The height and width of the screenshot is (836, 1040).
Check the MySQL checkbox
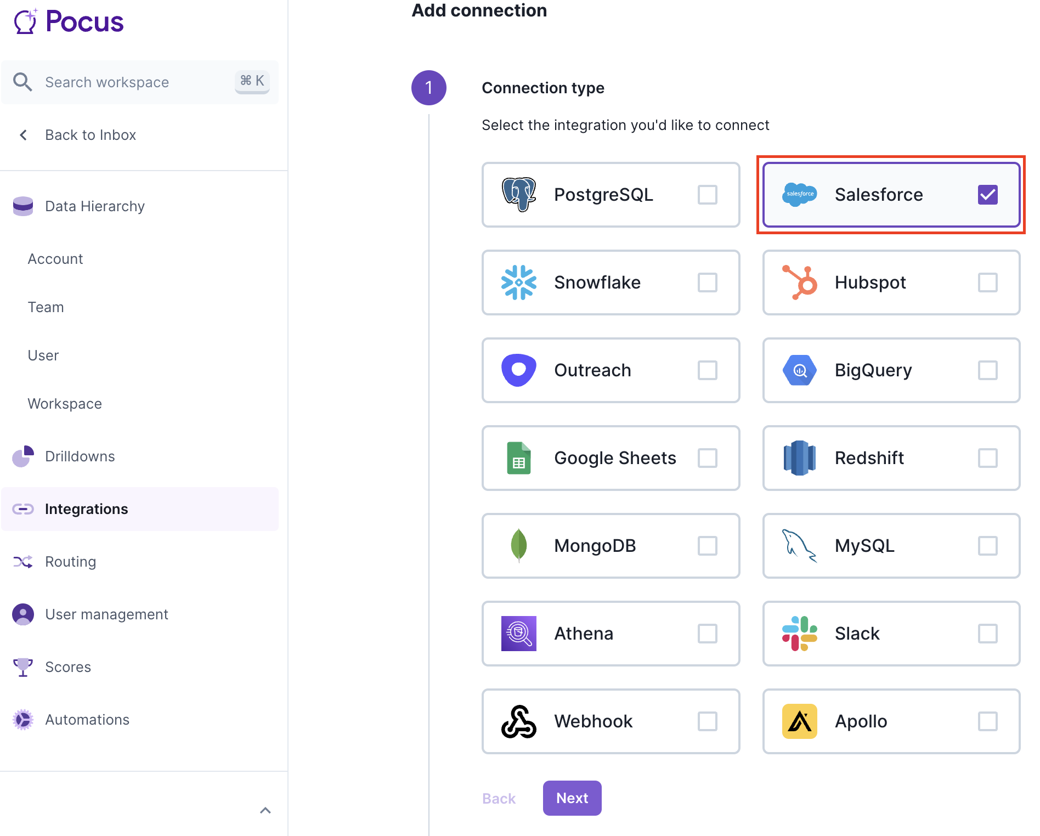(x=988, y=546)
